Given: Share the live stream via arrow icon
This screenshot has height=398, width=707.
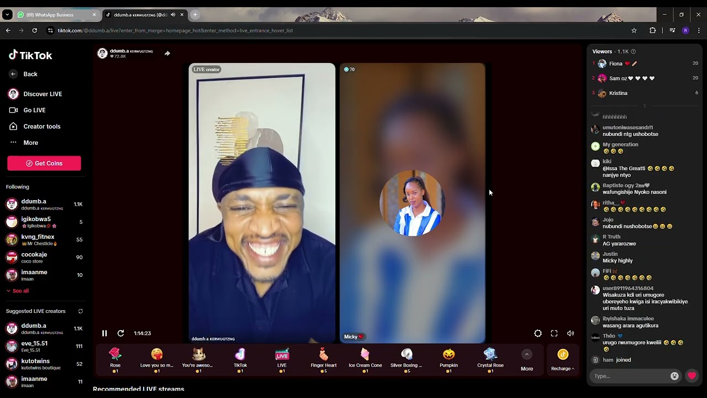Looking at the screenshot, I should pyautogui.click(x=167, y=54).
